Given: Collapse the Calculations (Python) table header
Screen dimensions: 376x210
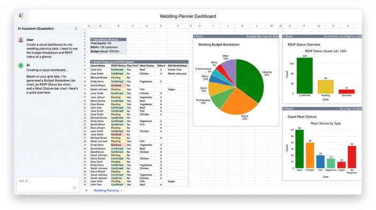Looking at the screenshot, I should pyautogui.click(x=92, y=39).
